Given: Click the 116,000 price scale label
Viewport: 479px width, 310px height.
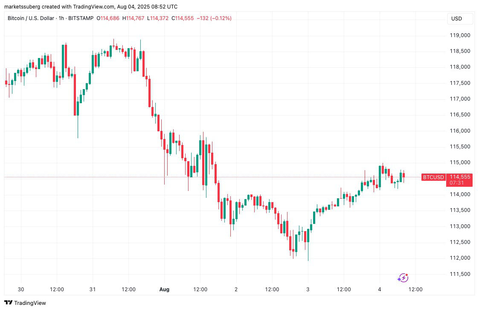Looking at the screenshot, I should [x=460, y=130].
